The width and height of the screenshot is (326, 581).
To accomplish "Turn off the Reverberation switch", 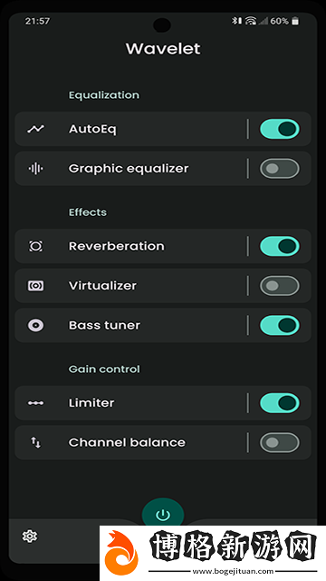I will point(280,246).
